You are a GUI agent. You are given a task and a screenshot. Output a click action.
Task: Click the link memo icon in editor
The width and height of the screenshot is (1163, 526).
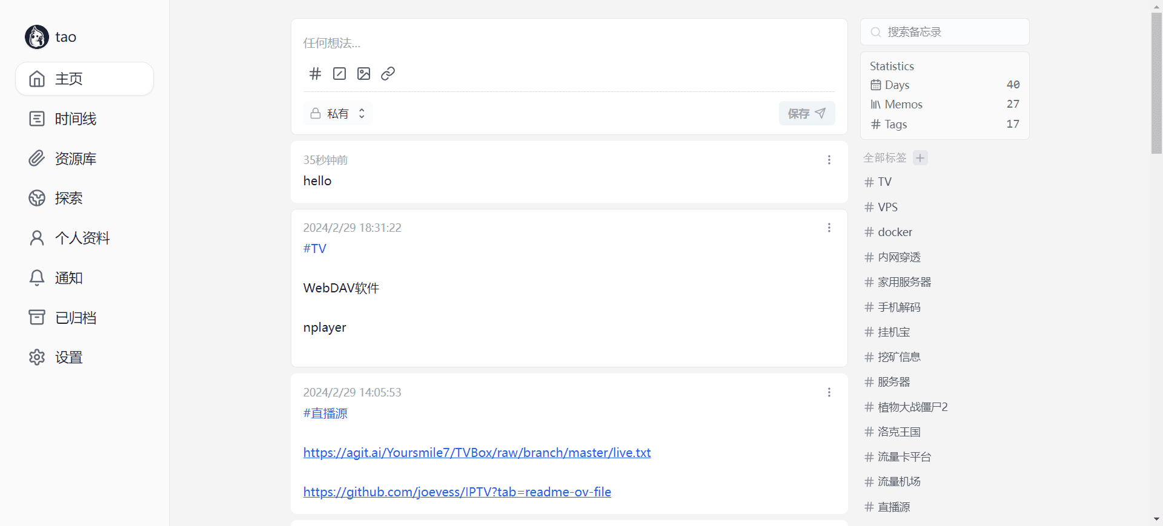pyautogui.click(x=388, y=74)
